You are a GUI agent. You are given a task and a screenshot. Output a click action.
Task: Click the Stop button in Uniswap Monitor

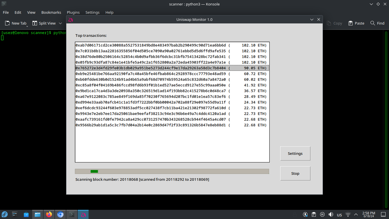point(295,173)
